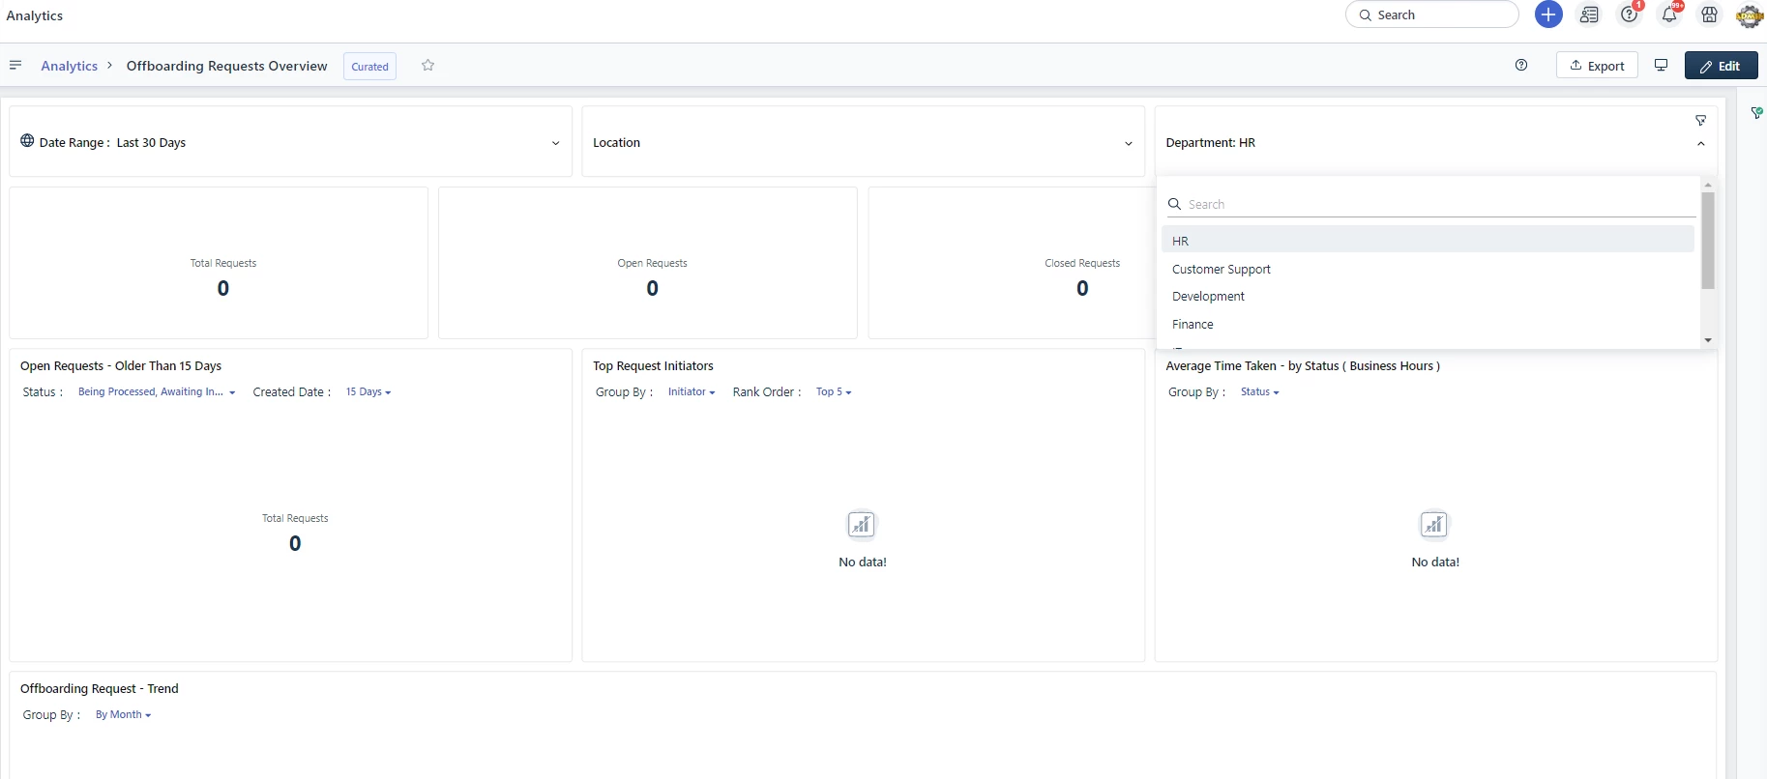Click the No data chart icon in Average Time Taken
Screen dimensions: 1767x779
pyautogui.click(x=1433, y=525)
